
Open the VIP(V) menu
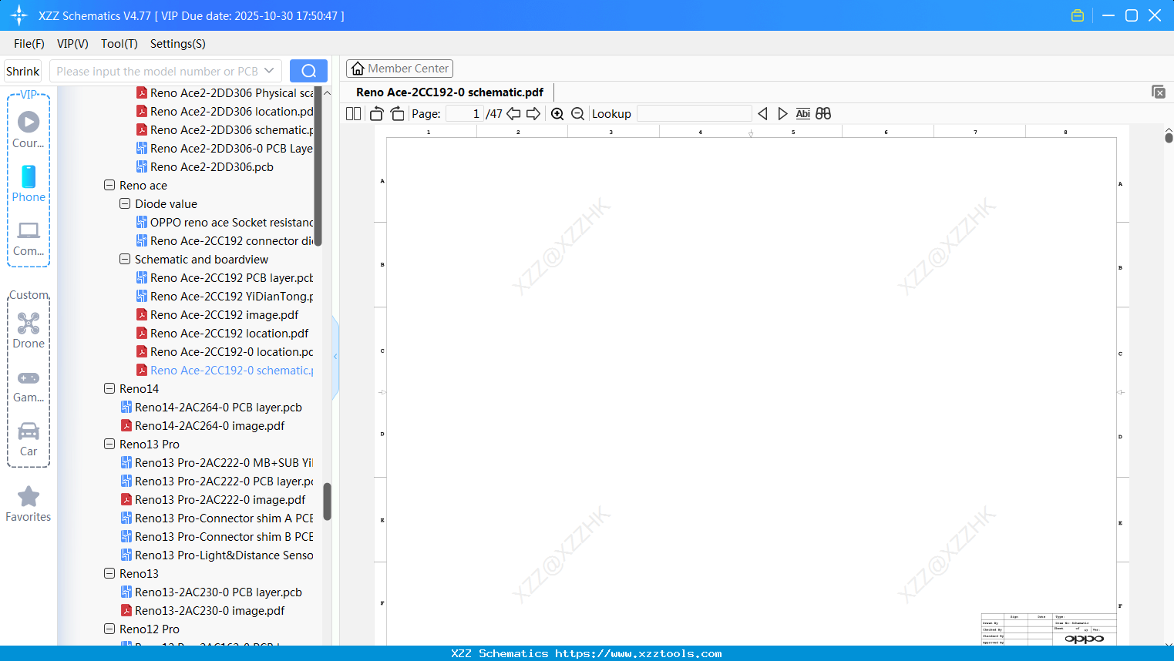click(x=72, y=44)
